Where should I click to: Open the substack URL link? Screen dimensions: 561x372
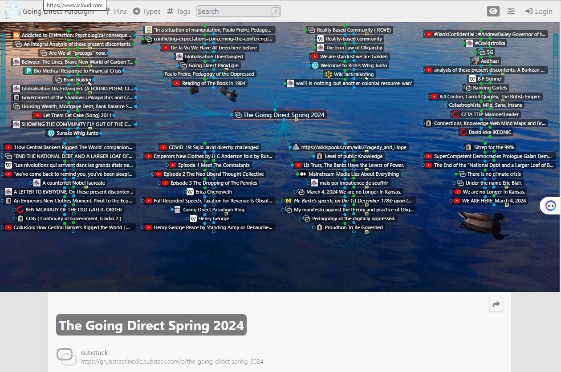pyautogui.click(x=172, y=361)
